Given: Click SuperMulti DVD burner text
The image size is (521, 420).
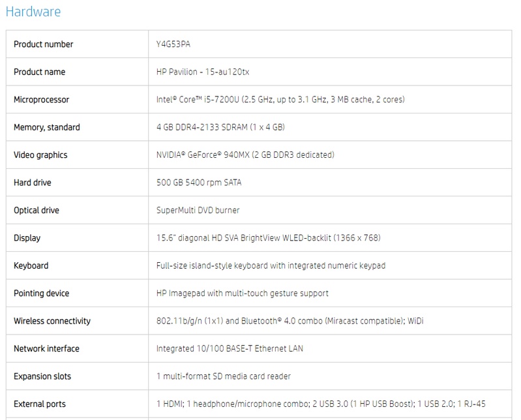Looking at the screenshot, I should point(198,210).
